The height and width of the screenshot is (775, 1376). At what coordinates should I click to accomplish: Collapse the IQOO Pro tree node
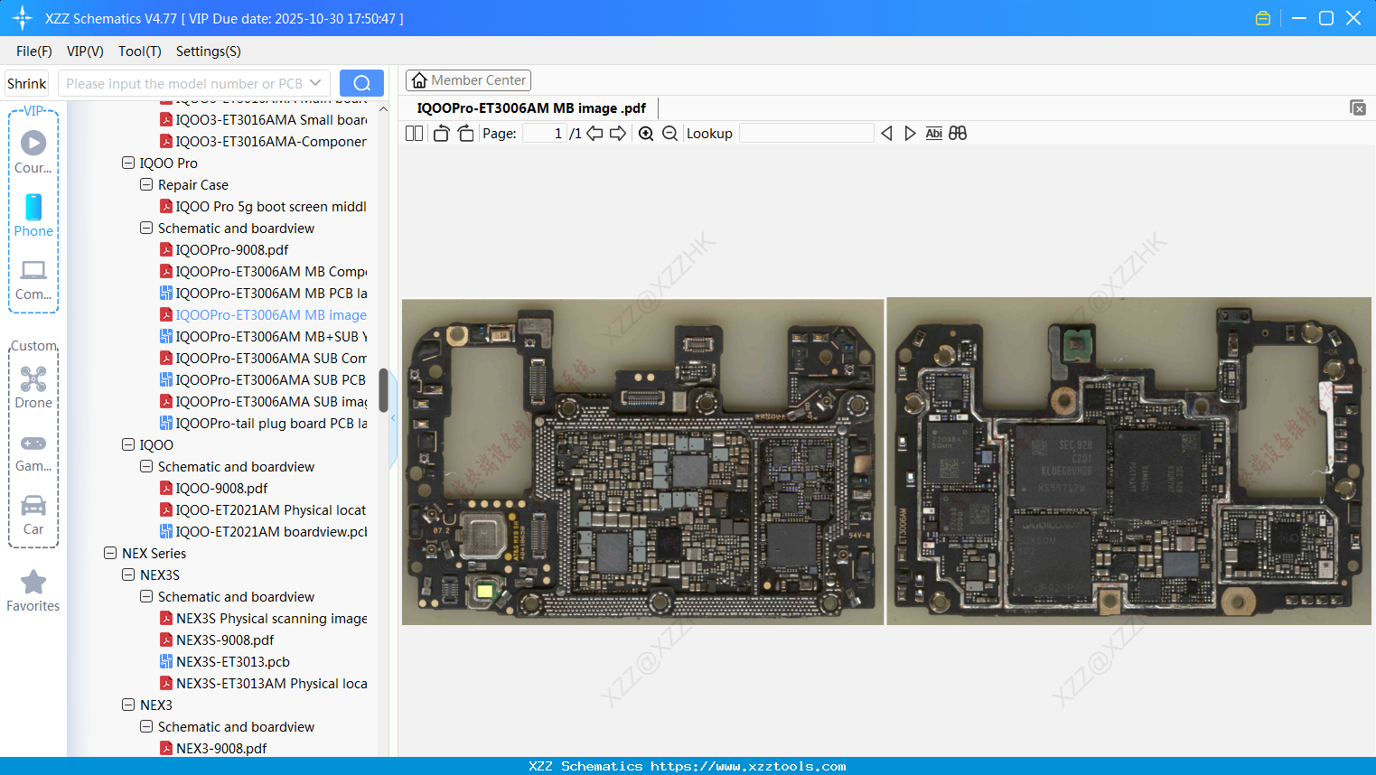(128, 163)
